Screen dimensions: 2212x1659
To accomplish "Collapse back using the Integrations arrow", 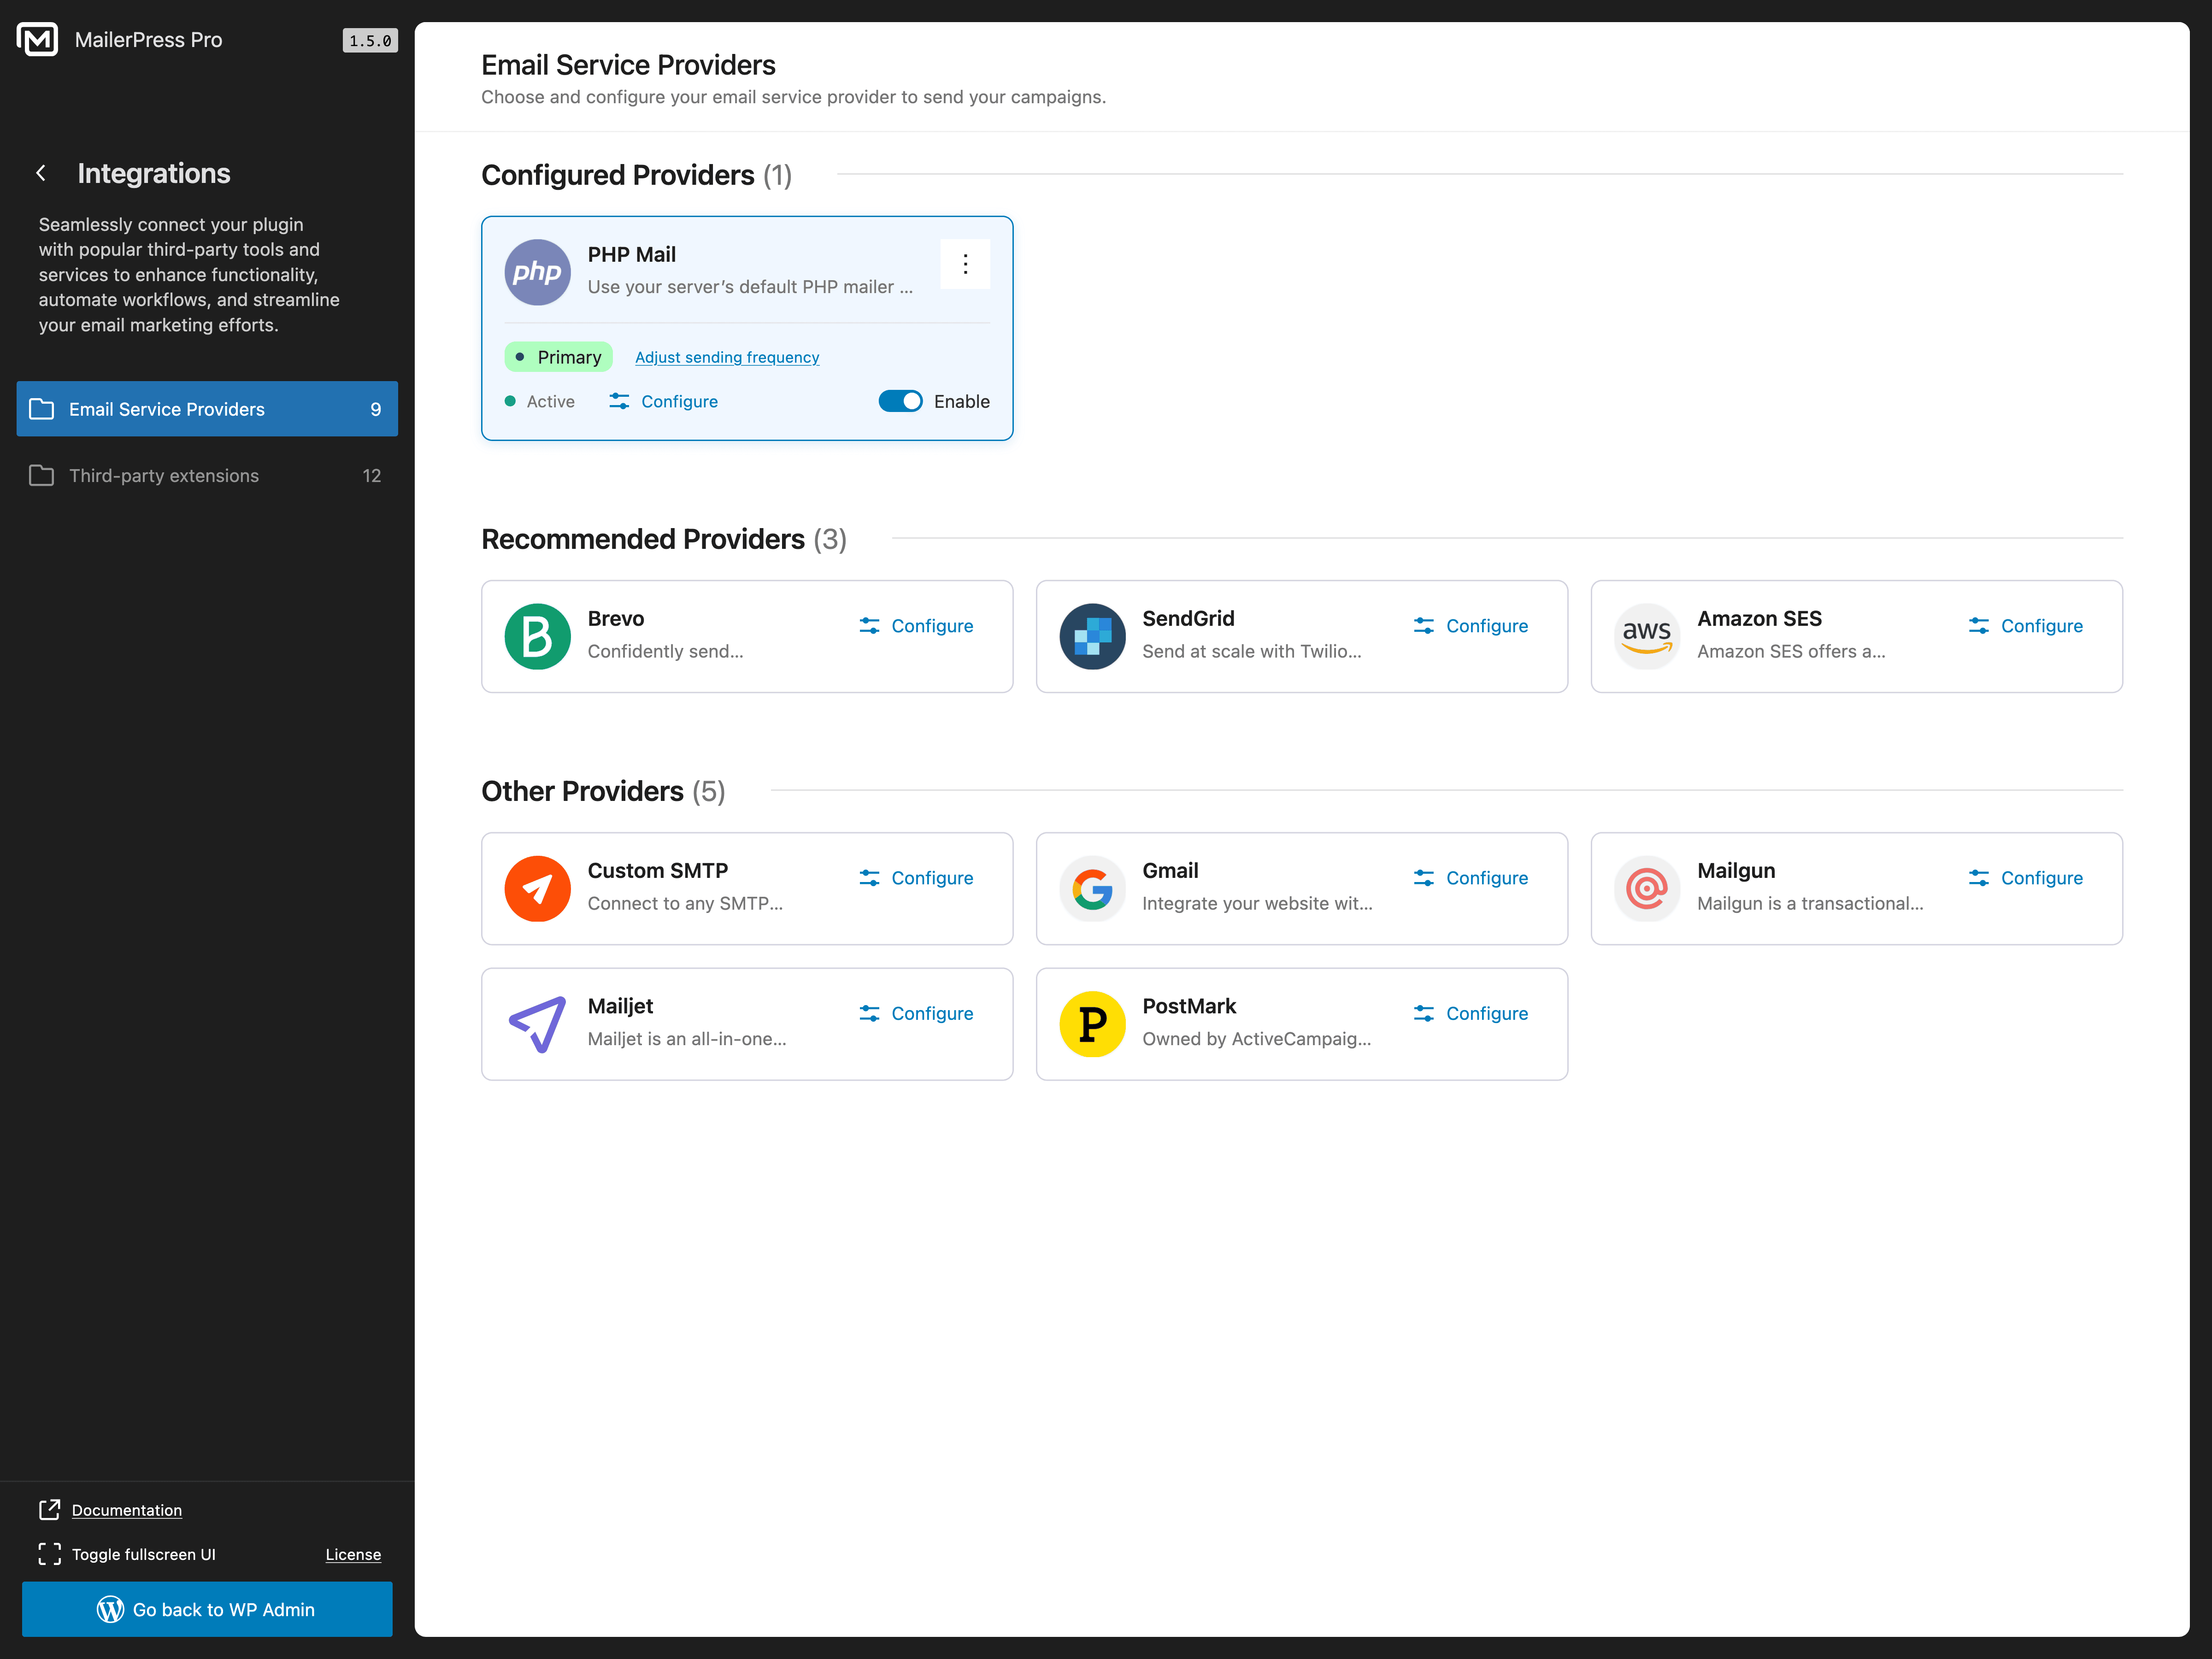I will 41,172.
